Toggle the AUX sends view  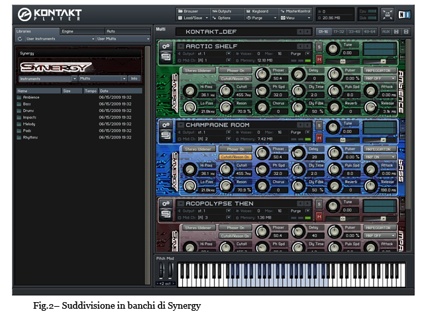click(386, 32)
